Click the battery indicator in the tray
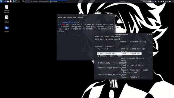The image size is (174, 98). click(165, 1)
